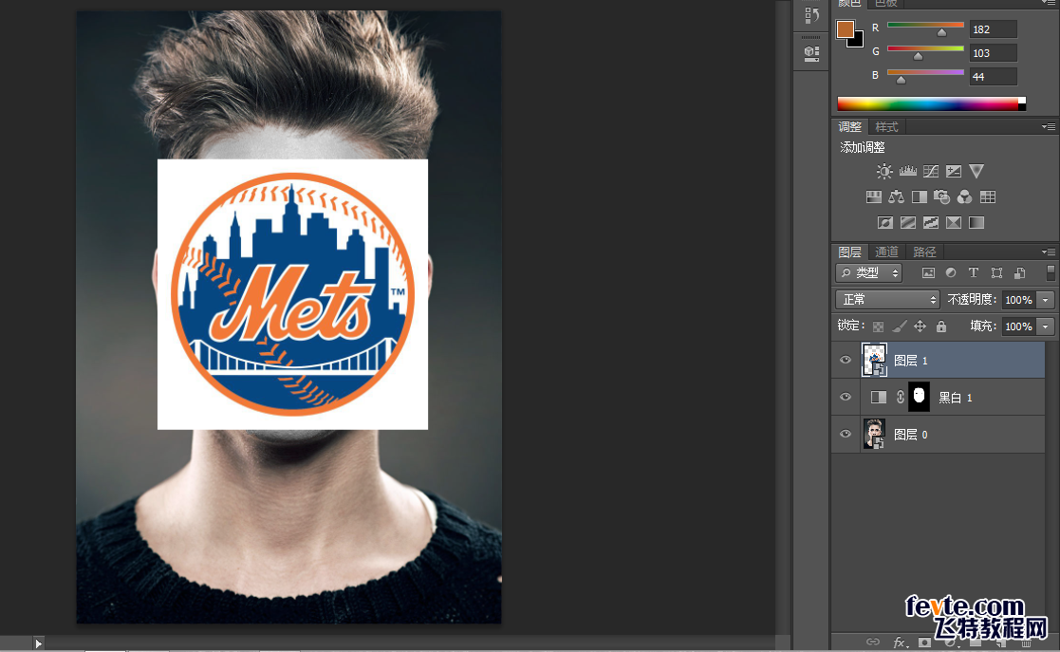Viewport: 1060px width, 652px height.
Task: Add a Brightness/Contrast adjustment
Action: tap(884, 171)
